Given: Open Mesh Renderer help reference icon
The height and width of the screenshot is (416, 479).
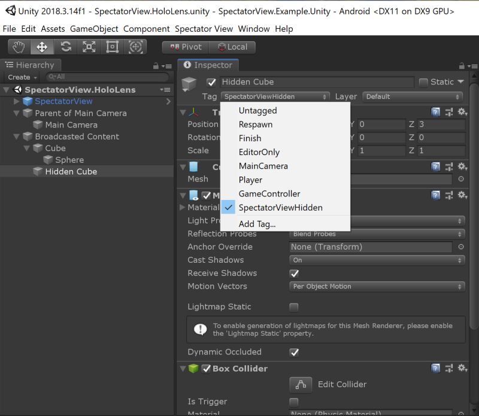Looking at the screenshot, I should tap(436, 195).
